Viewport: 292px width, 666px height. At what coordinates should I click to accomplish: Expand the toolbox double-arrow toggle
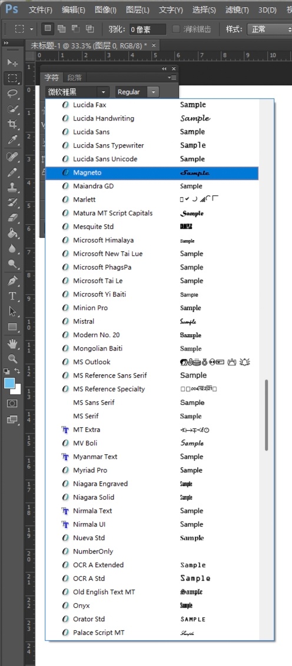(x=6, y=44)
